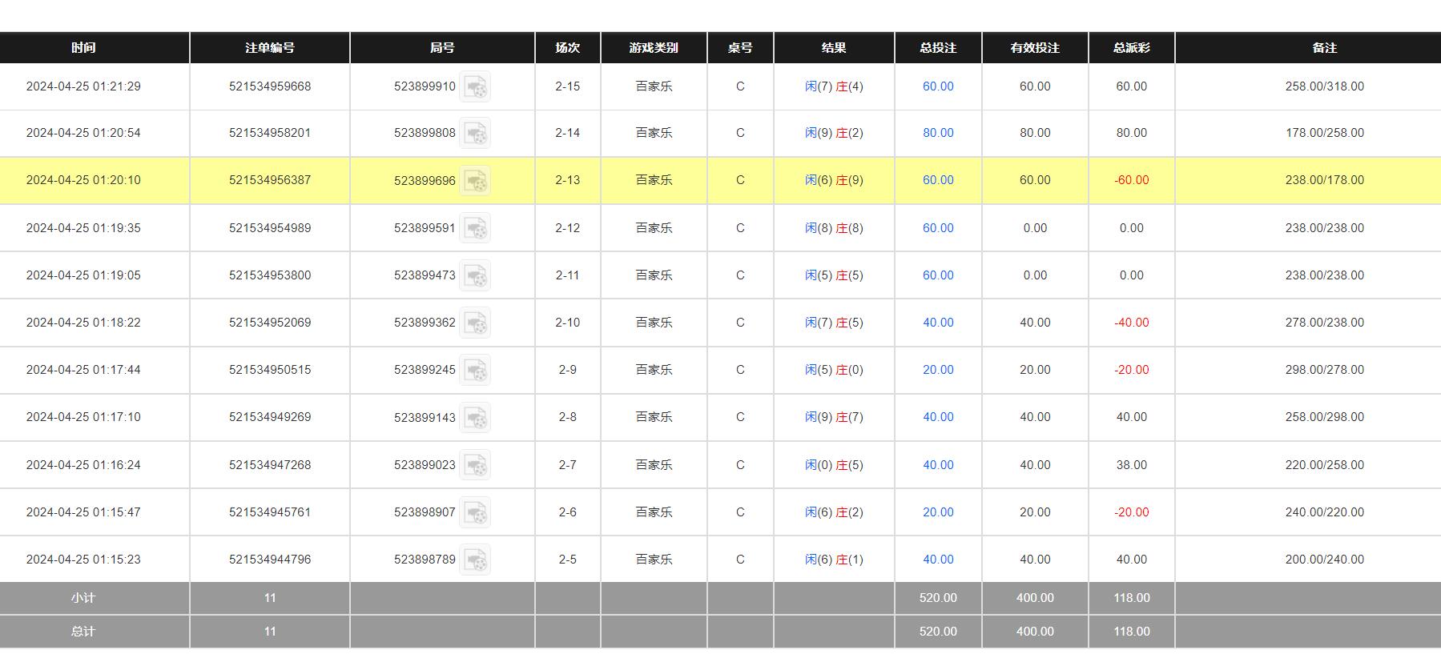Image resolution: width=1441 pixels, height=654 pixels.
Task: Open video replay icon for round 523899910
Action: [475, 86]
